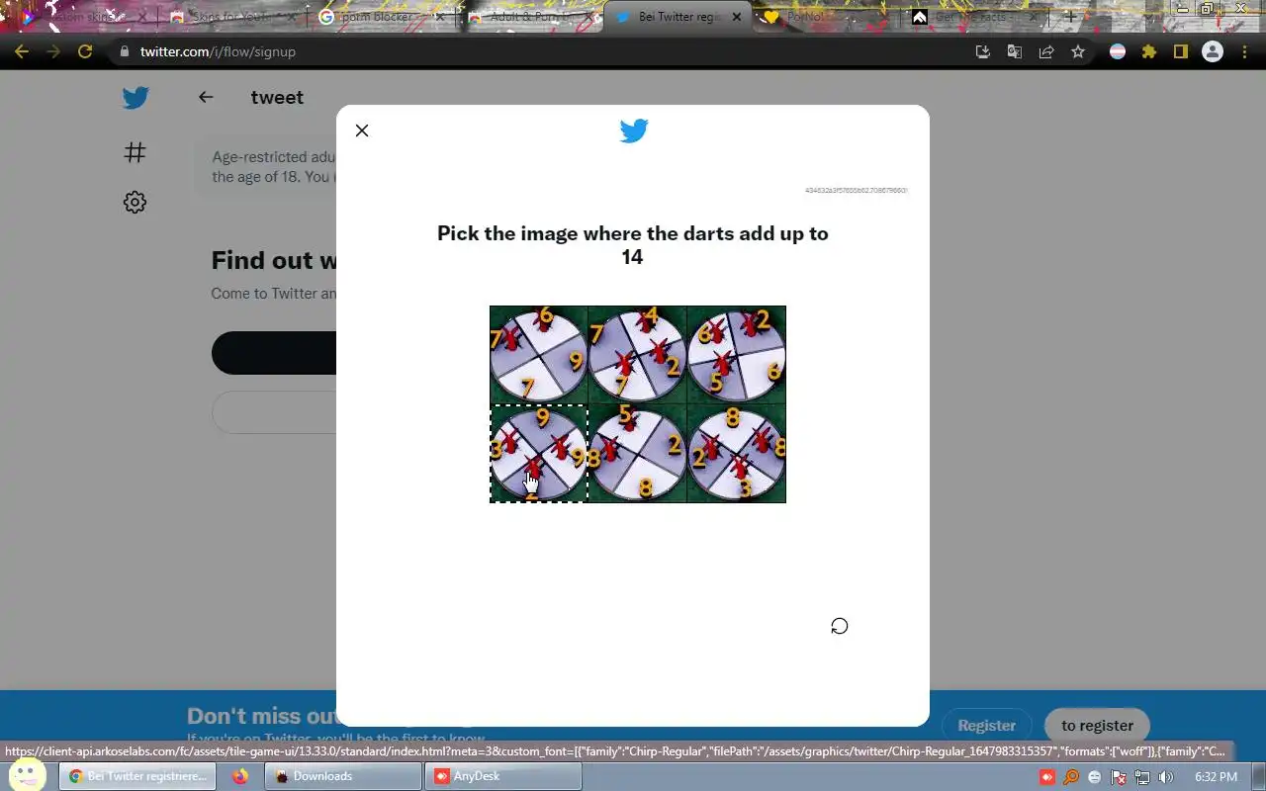This screenshot has height=791, width=1266.
Task: Open the Downloads taskbar window
Action: pos(343,776)
